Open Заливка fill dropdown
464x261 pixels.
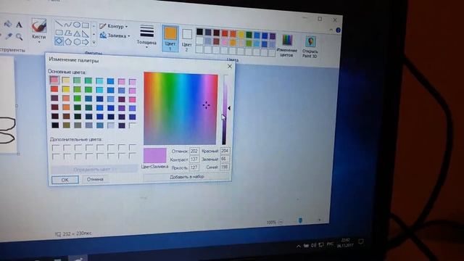coord(115,36)
